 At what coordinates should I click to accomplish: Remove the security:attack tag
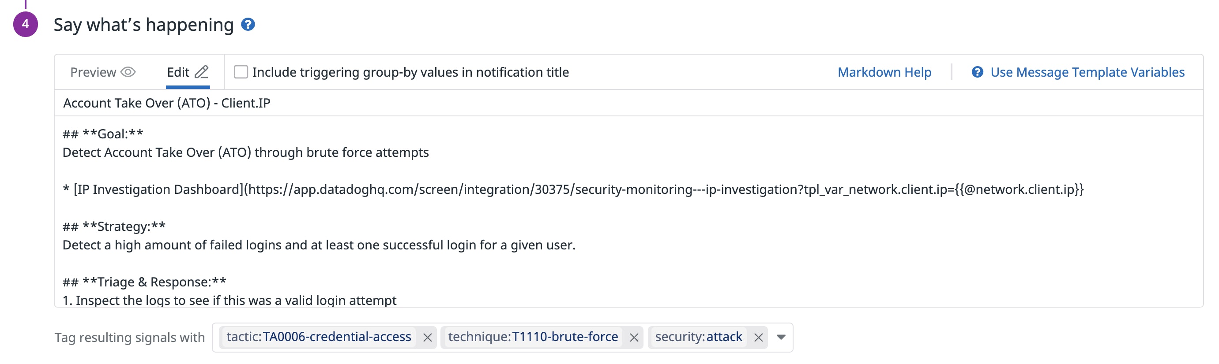[758, 337]
